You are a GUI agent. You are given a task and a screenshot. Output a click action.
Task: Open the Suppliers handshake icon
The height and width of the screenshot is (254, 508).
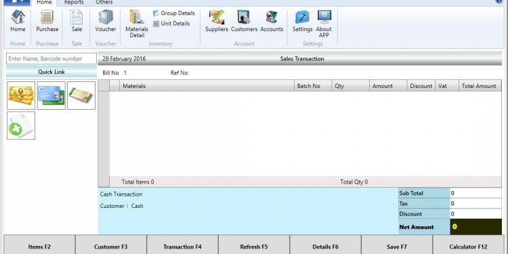click(217, 21)
